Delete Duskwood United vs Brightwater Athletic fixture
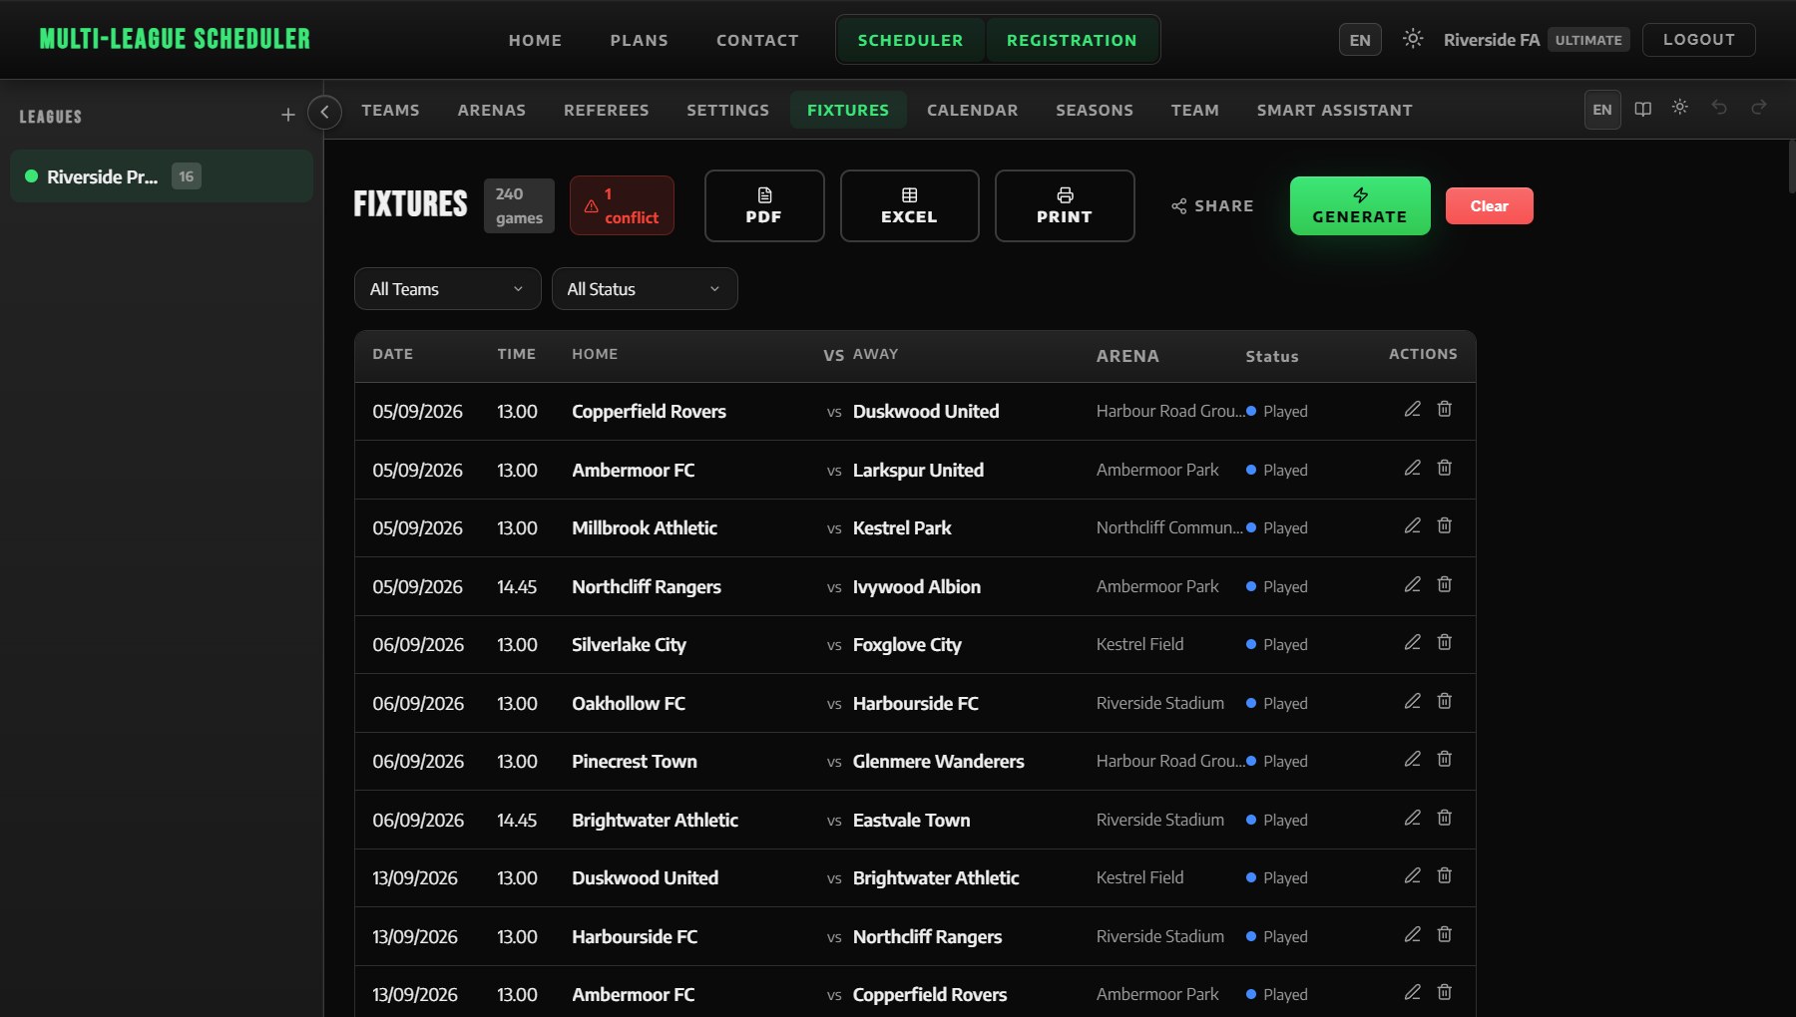 point(1444,875)
